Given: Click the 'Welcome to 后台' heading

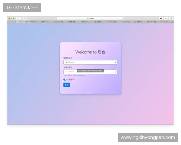Looking at the screenshot, I should pyautogui.click(x=91, y=52).
